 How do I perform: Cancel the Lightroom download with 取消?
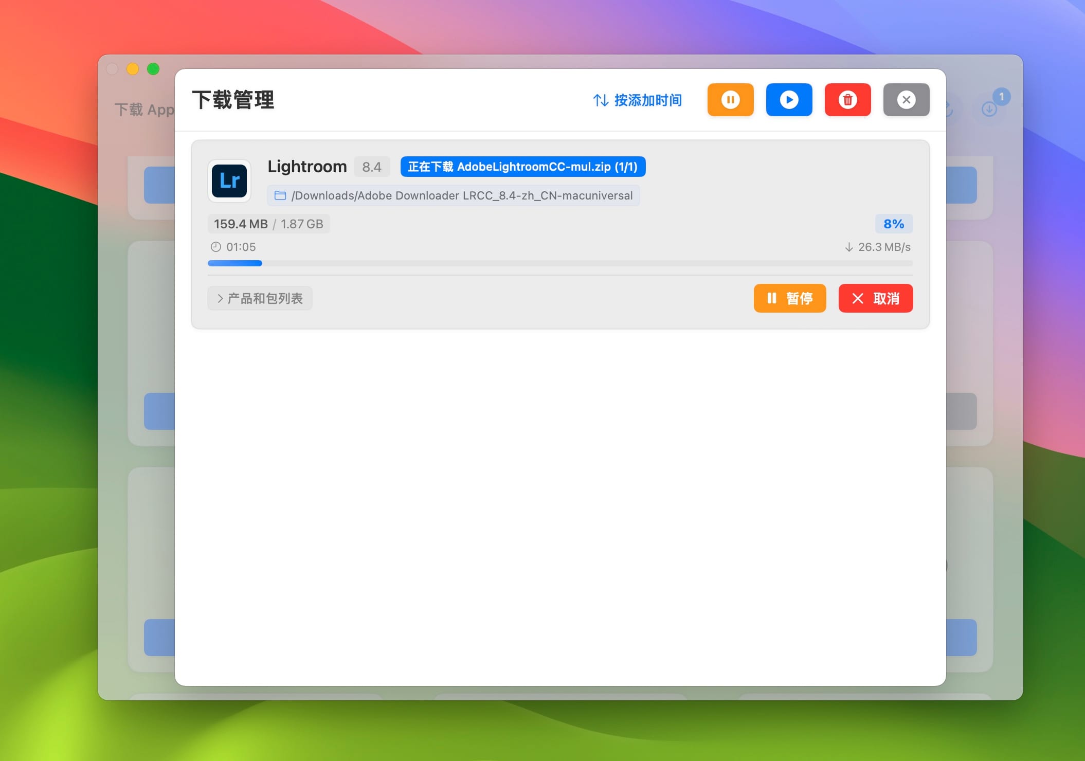point(875,298)
